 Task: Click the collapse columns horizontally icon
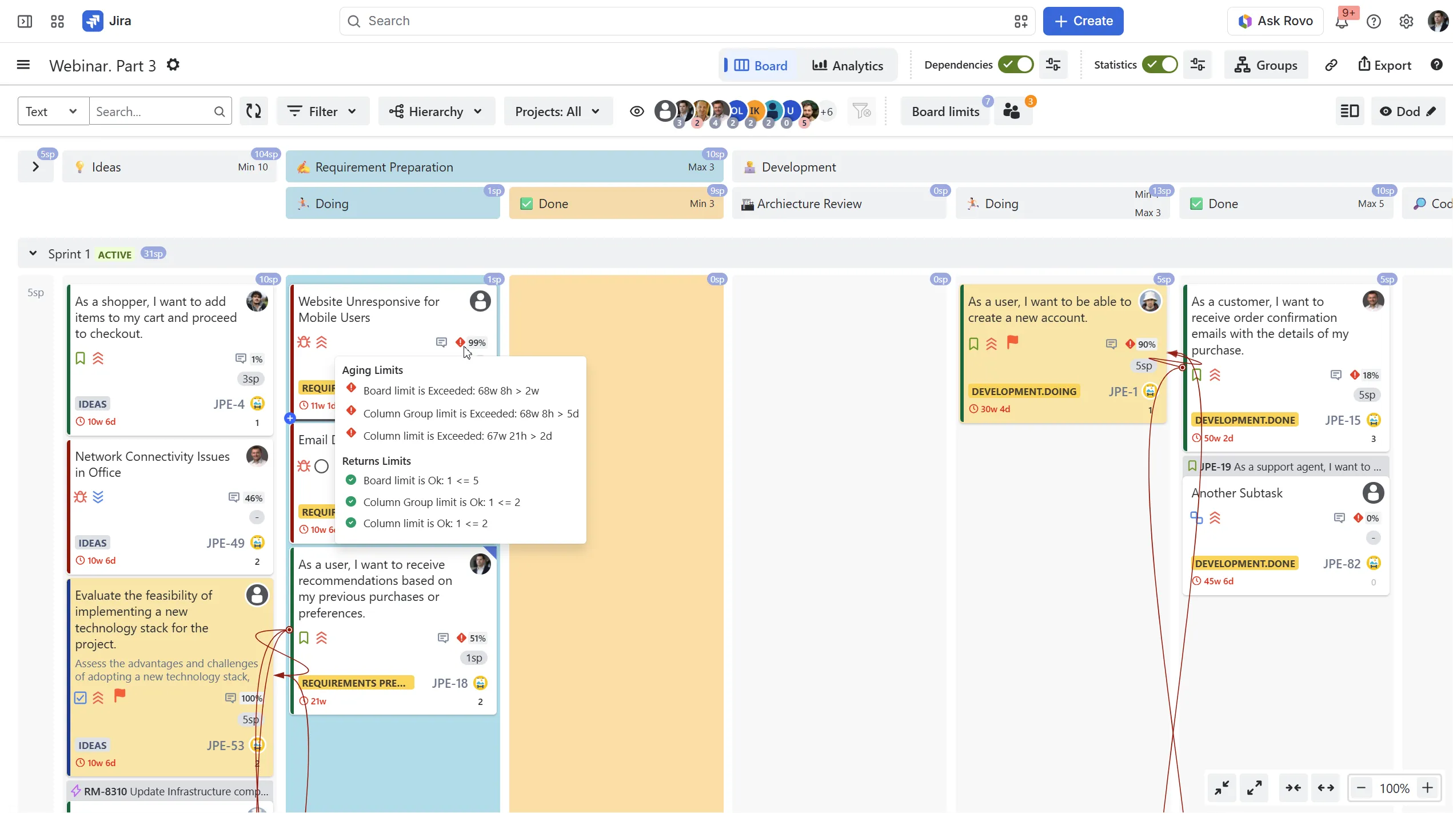pyautogui.click(x=1293, y=788)
